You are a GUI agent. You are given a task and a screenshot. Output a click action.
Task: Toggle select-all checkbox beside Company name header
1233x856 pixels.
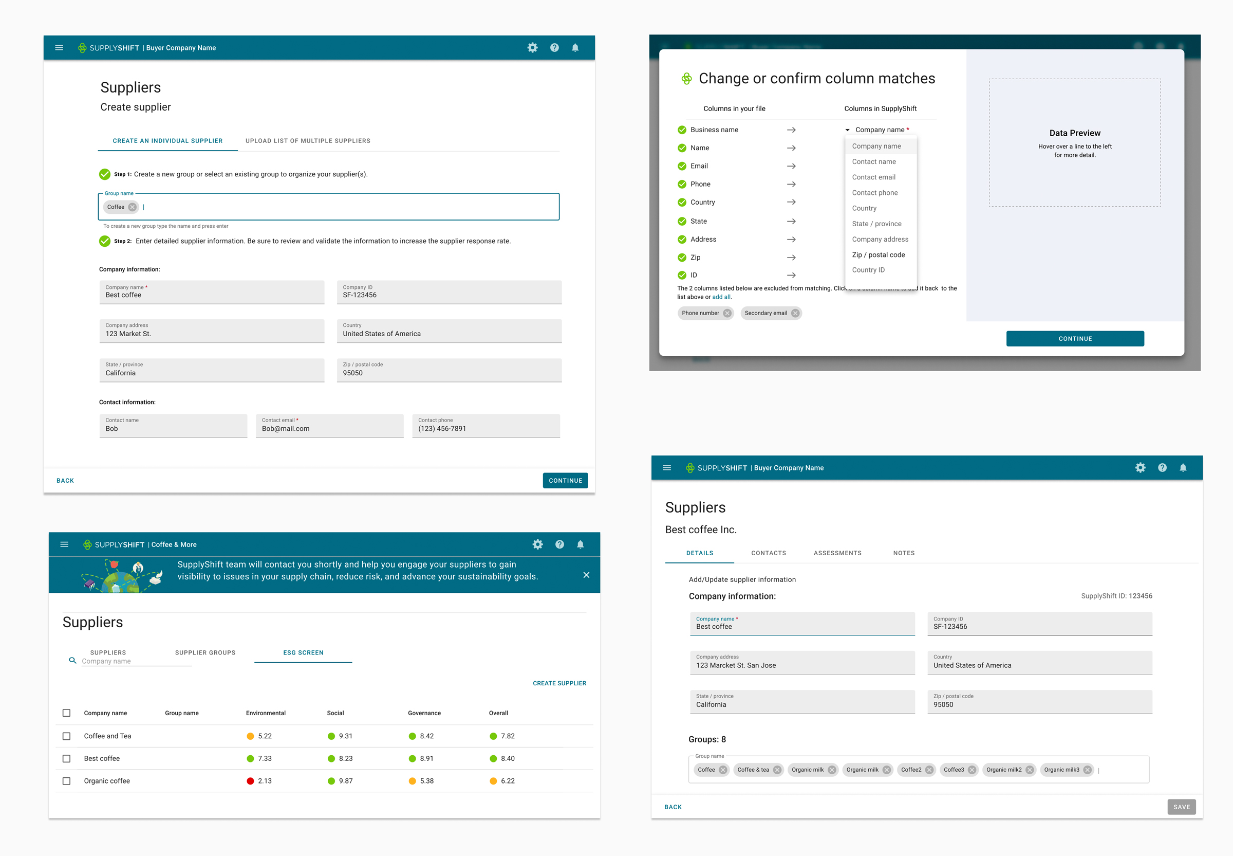coord(66,713)
